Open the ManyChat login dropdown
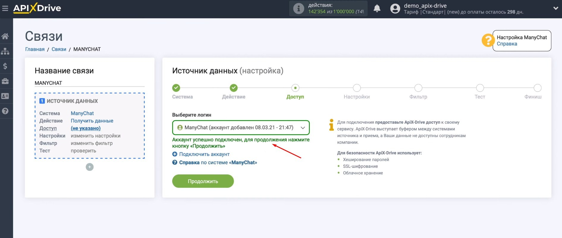This screenshot has width=562, height=238. (241, 128)
